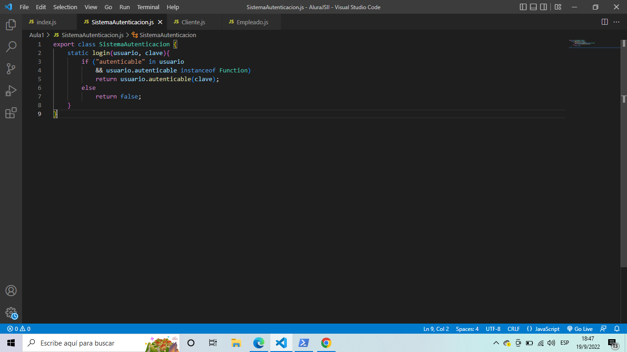627x352 pixels.
Task: Click the editor vertical scrollbar
Action: point(624,153)
